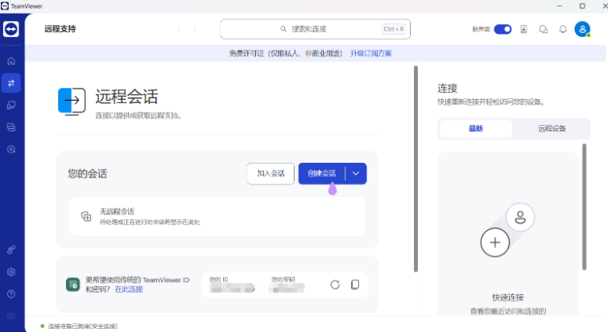The height and width of the screenshot is (332, 608).
Task: Click the search magnifier icon
Action: [x=283, y=29]
